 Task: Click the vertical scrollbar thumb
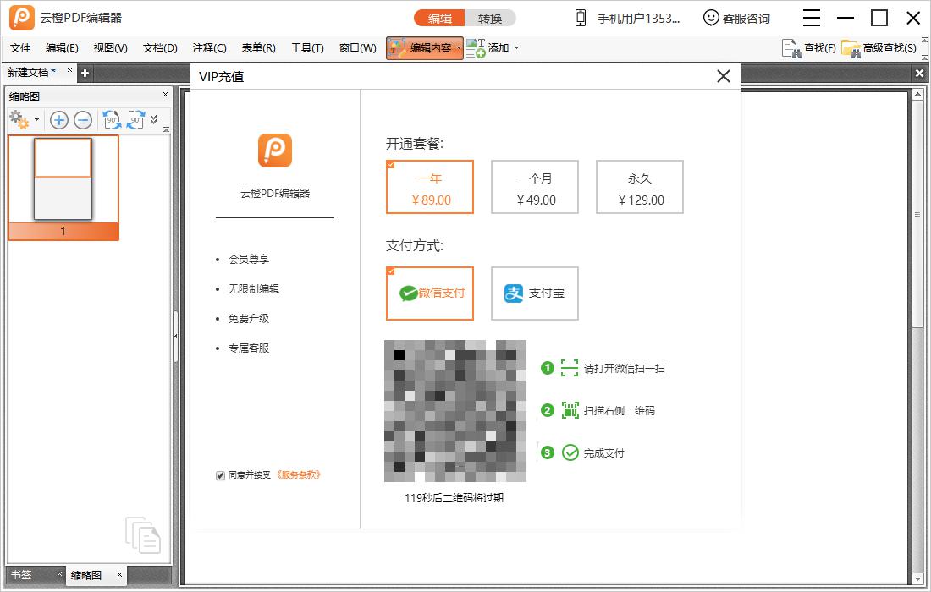pos(917,214)
